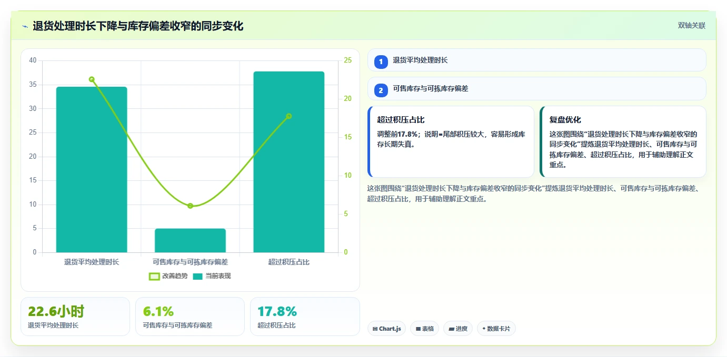Click the 17.8% stat card
Image resolution: width=727 pixels, height=357 pixels.
[x=305, y=317]
